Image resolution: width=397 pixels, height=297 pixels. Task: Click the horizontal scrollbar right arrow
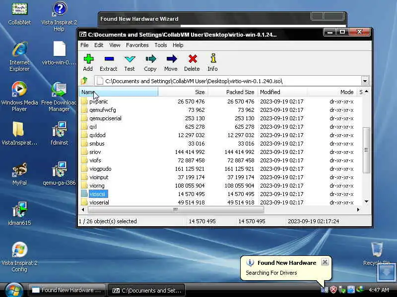tap(358, 209)
